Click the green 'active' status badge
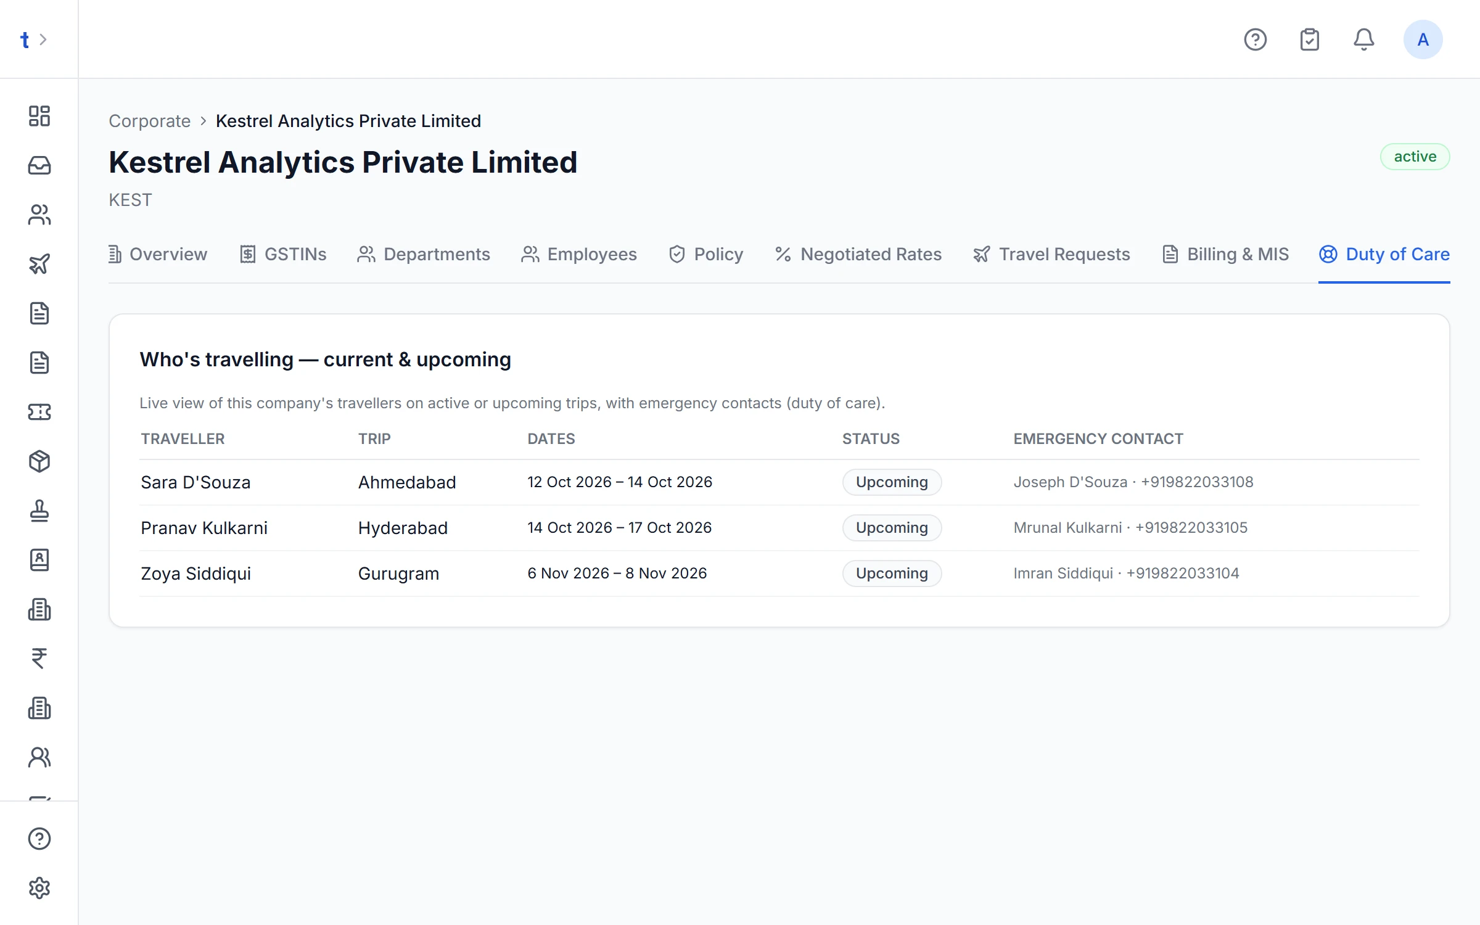1480x925 pixels. 1415,157
